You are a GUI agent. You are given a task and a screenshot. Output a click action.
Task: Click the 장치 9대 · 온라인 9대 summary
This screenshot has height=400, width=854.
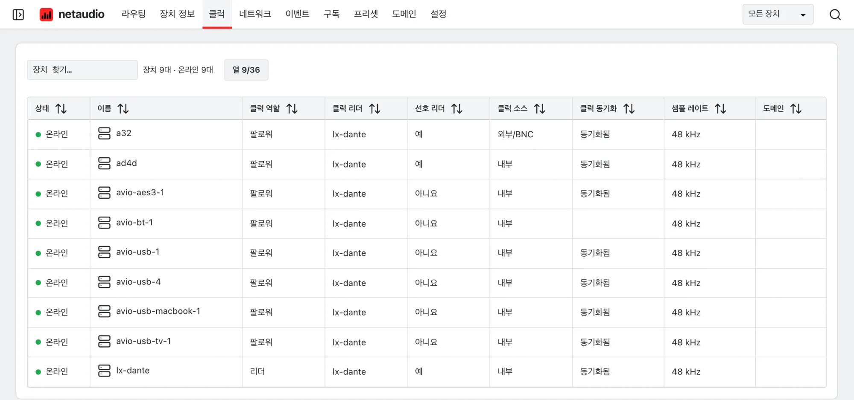click(178, 70)
